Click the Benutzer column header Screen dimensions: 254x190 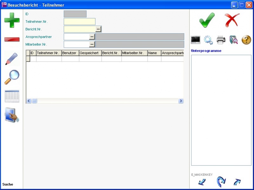pos(70,53)
